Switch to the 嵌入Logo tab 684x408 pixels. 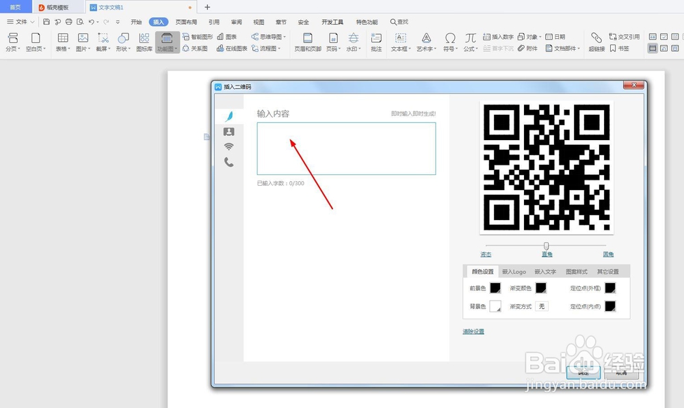[x=514, y=271]
